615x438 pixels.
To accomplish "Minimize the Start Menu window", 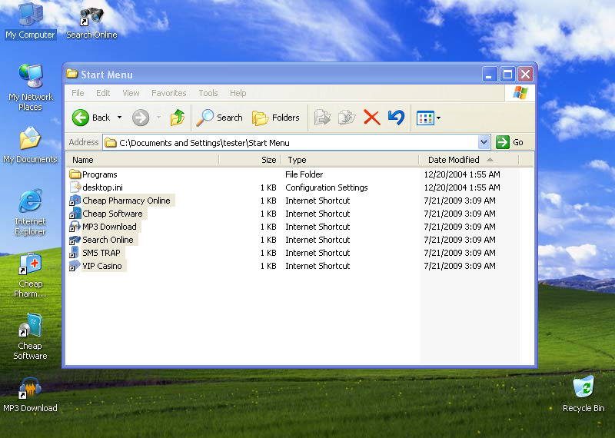I will click(490, 74).
